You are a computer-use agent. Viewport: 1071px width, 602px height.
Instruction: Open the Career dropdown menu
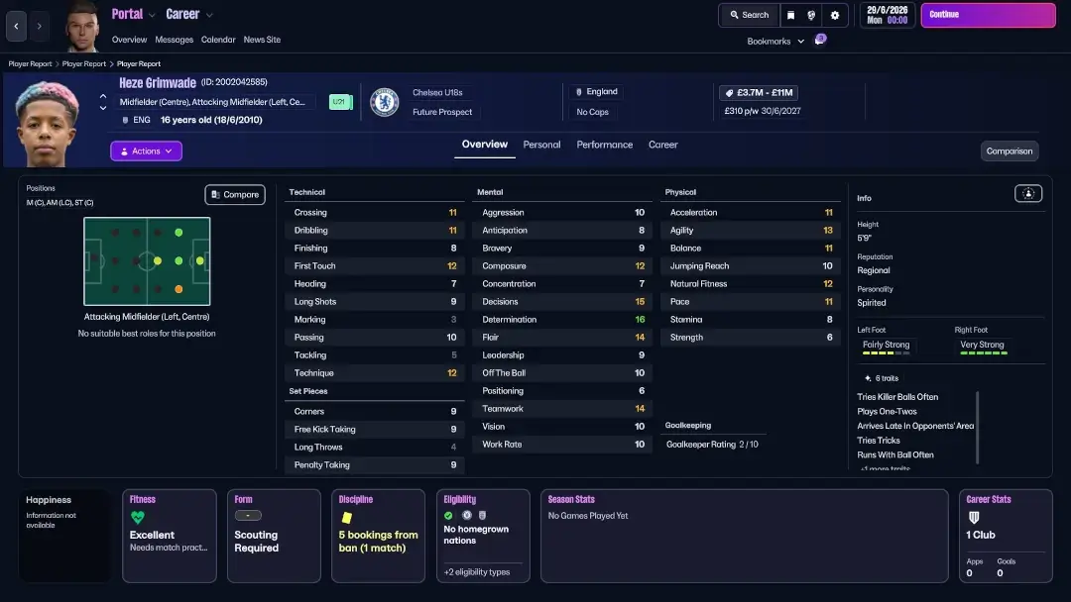pyautogui.click(x=189, y=14)
